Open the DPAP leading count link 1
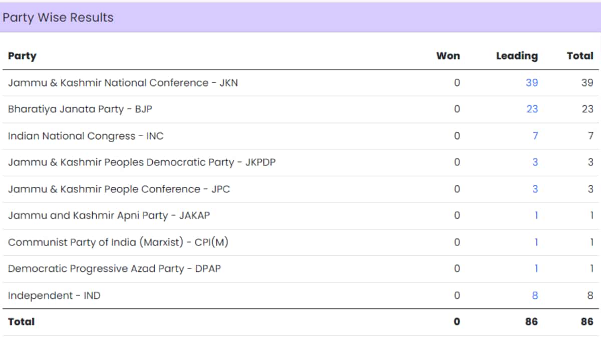This screenshot has height=338, width=601. point(536,269)
